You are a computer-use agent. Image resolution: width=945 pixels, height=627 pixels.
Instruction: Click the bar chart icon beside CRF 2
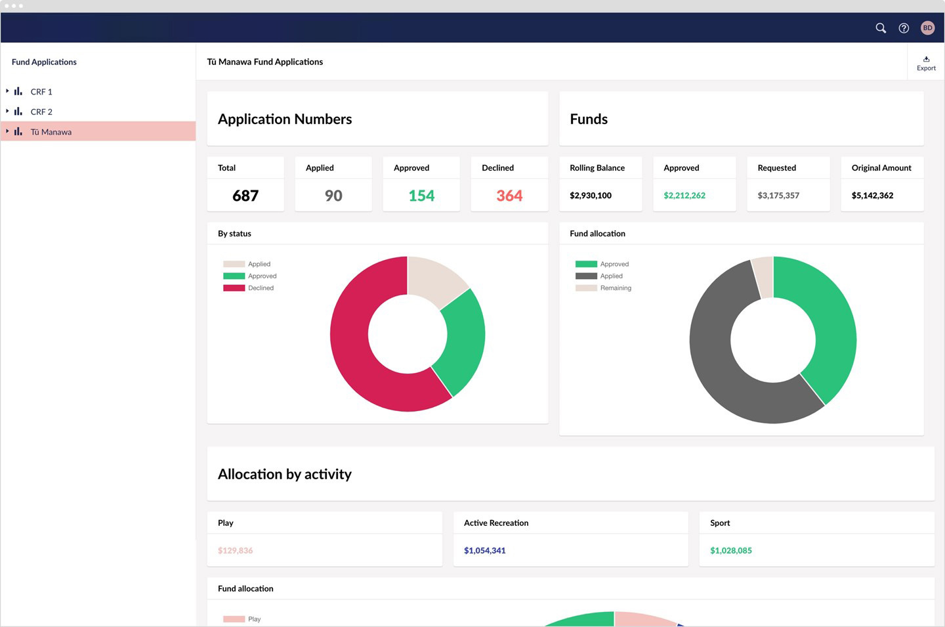18,111
